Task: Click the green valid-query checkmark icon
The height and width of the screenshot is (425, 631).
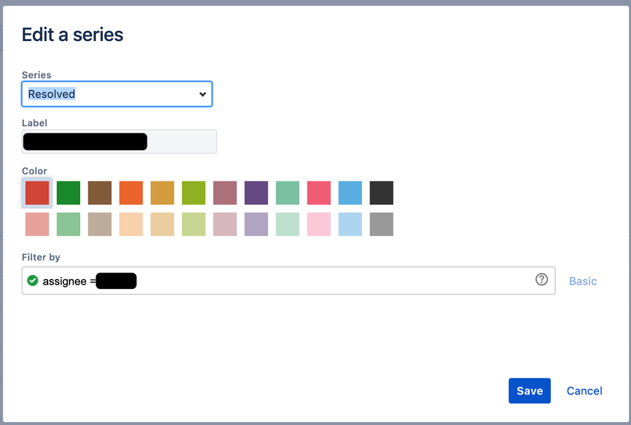Action: point(32,280)
